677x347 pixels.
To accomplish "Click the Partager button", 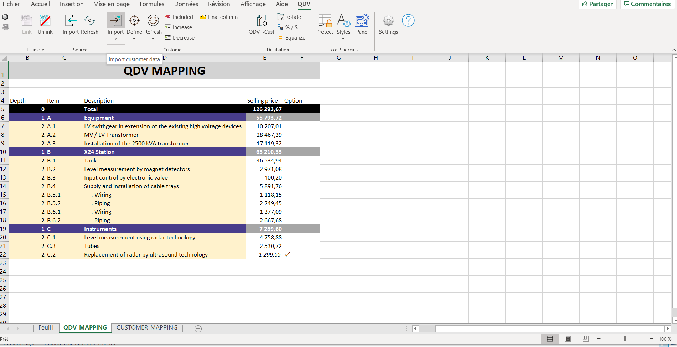I will [x=598, y=4].
